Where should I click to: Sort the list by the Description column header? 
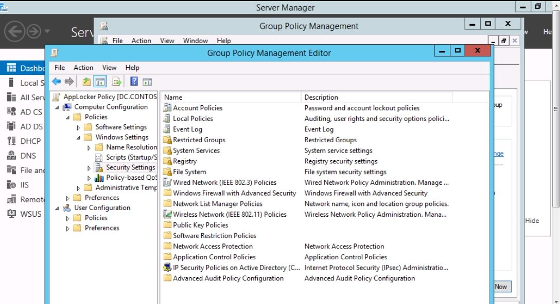(x=377, y=97)
